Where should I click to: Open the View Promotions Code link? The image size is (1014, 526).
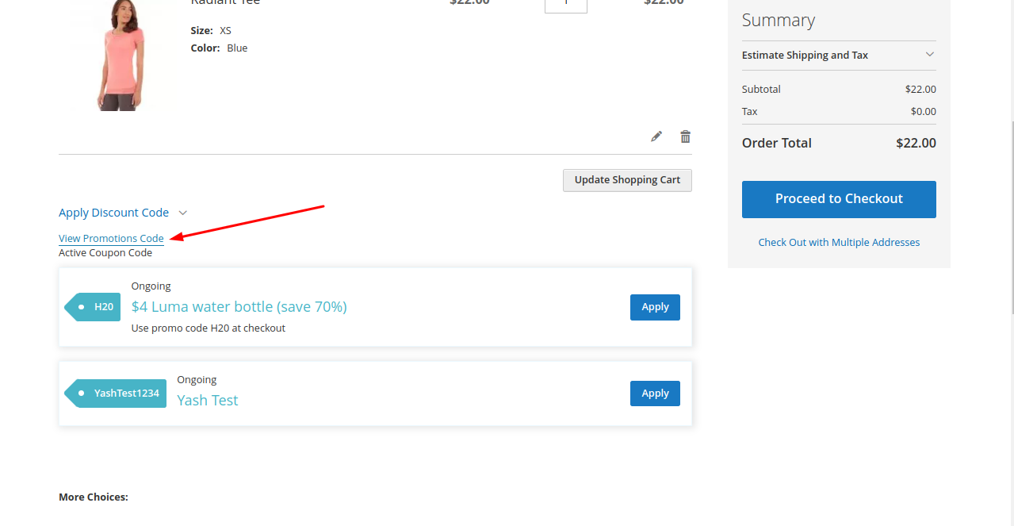pyautogui.click(x=111, y=239)
